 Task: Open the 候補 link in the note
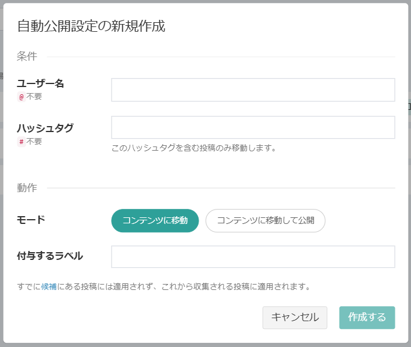pos(49,286)
